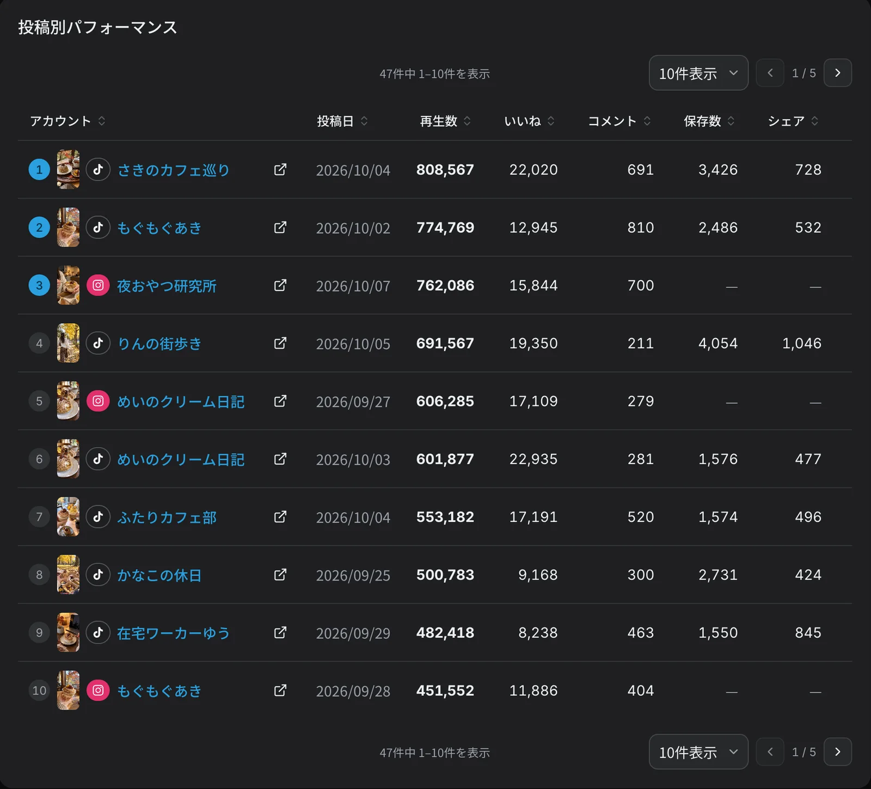
Task: Click TikTok icon in りんの街歩き row
Action: coord(98,343)
